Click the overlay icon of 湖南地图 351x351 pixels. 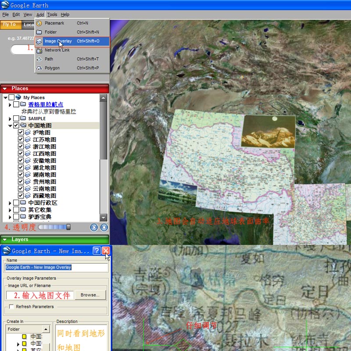[28, 174]
